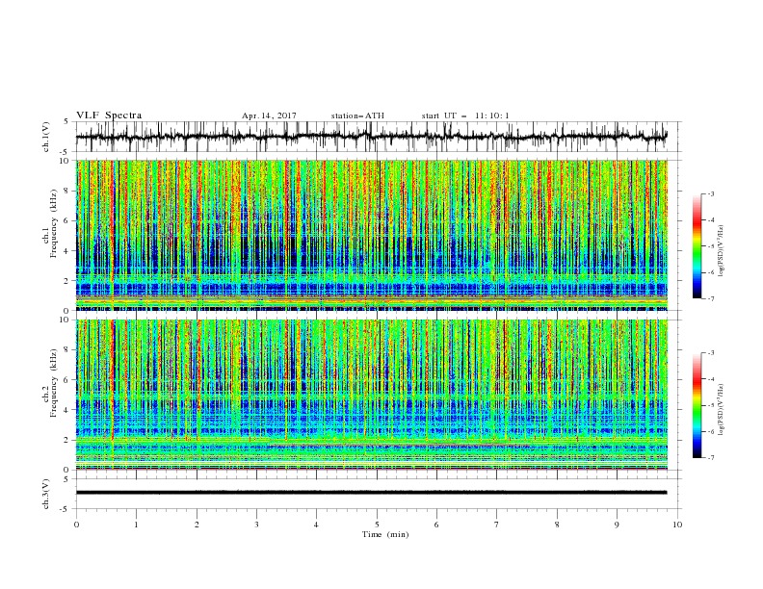This screenshot has width=763, height=589.
Task: Click the ch.1 spectrogram plot
Action: click(372, 235)
